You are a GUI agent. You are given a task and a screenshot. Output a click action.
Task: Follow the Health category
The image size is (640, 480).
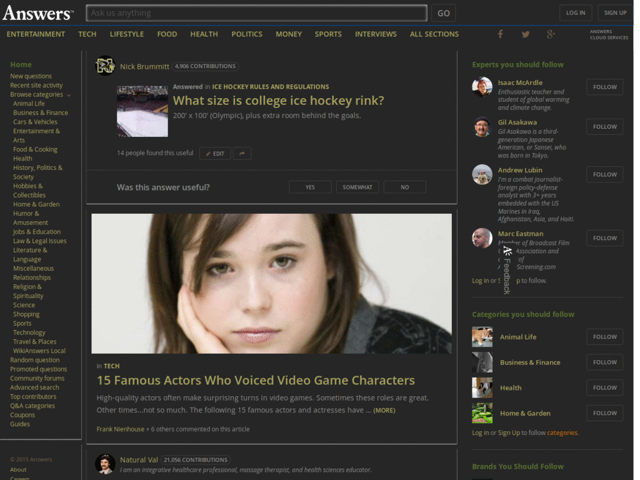pos(605,387)
